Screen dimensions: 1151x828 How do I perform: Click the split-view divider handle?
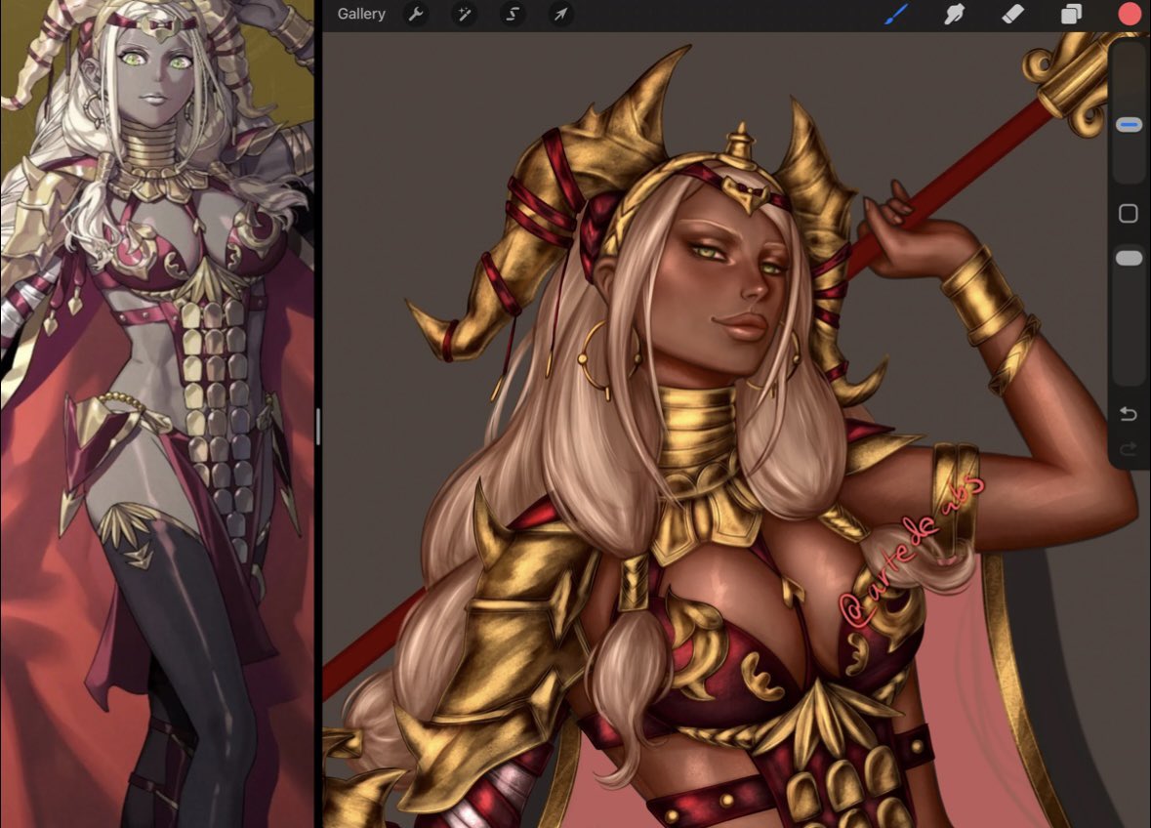[318, 427]
